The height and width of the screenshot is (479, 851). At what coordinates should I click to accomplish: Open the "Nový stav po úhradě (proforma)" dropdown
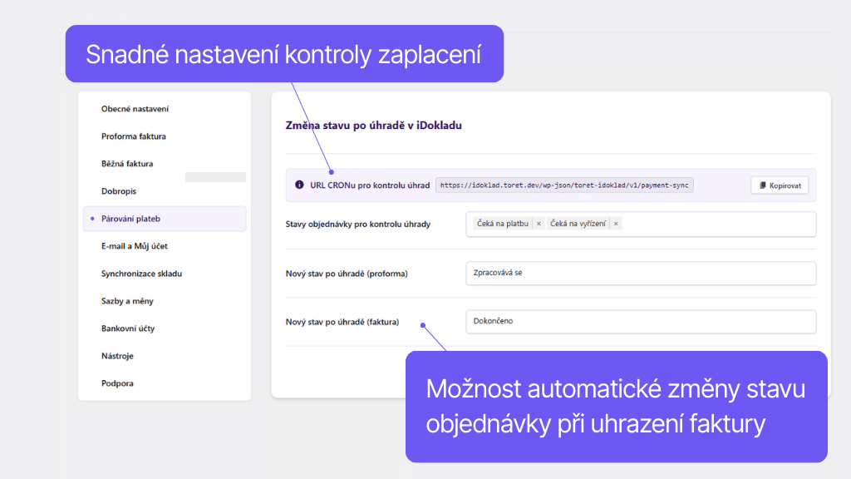click(x=640, y=273)
